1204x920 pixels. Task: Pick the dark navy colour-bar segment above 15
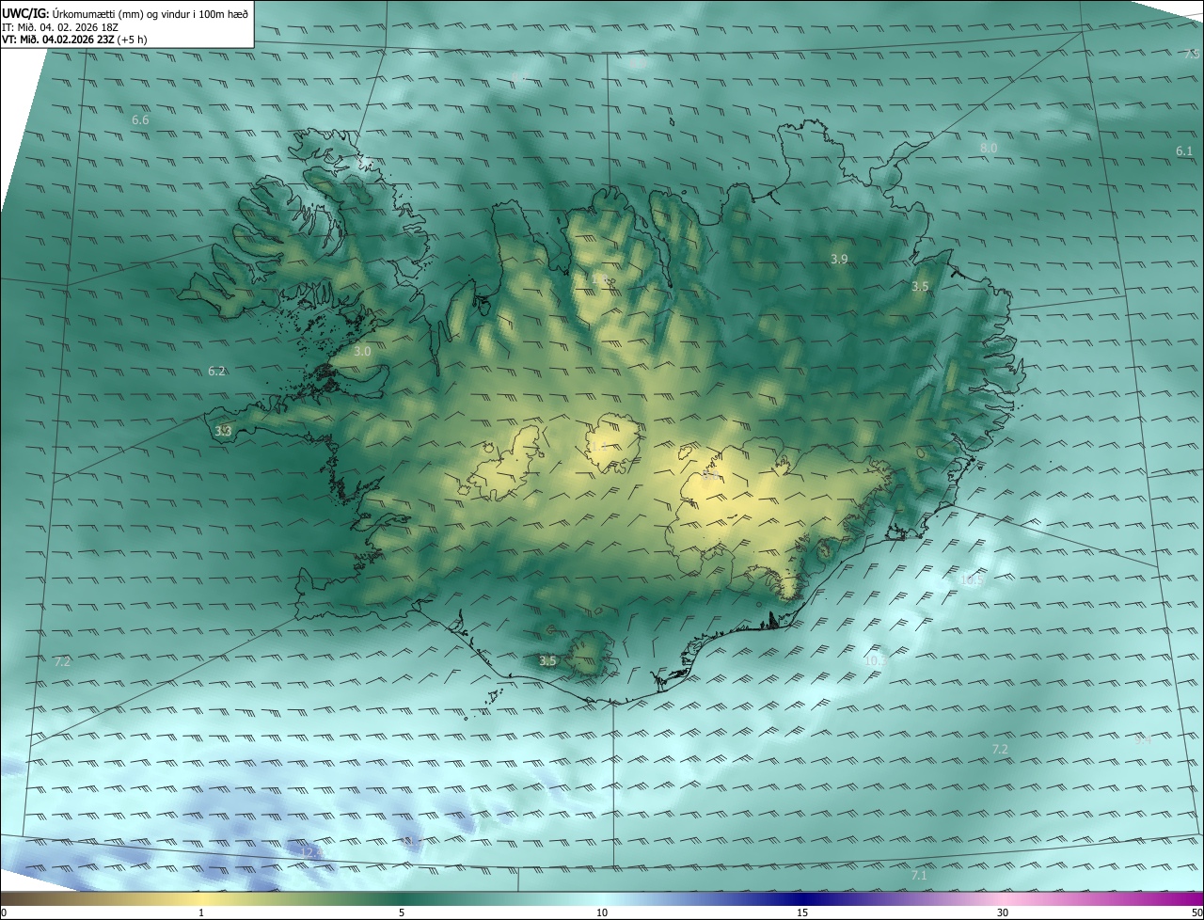coord(802,898)
